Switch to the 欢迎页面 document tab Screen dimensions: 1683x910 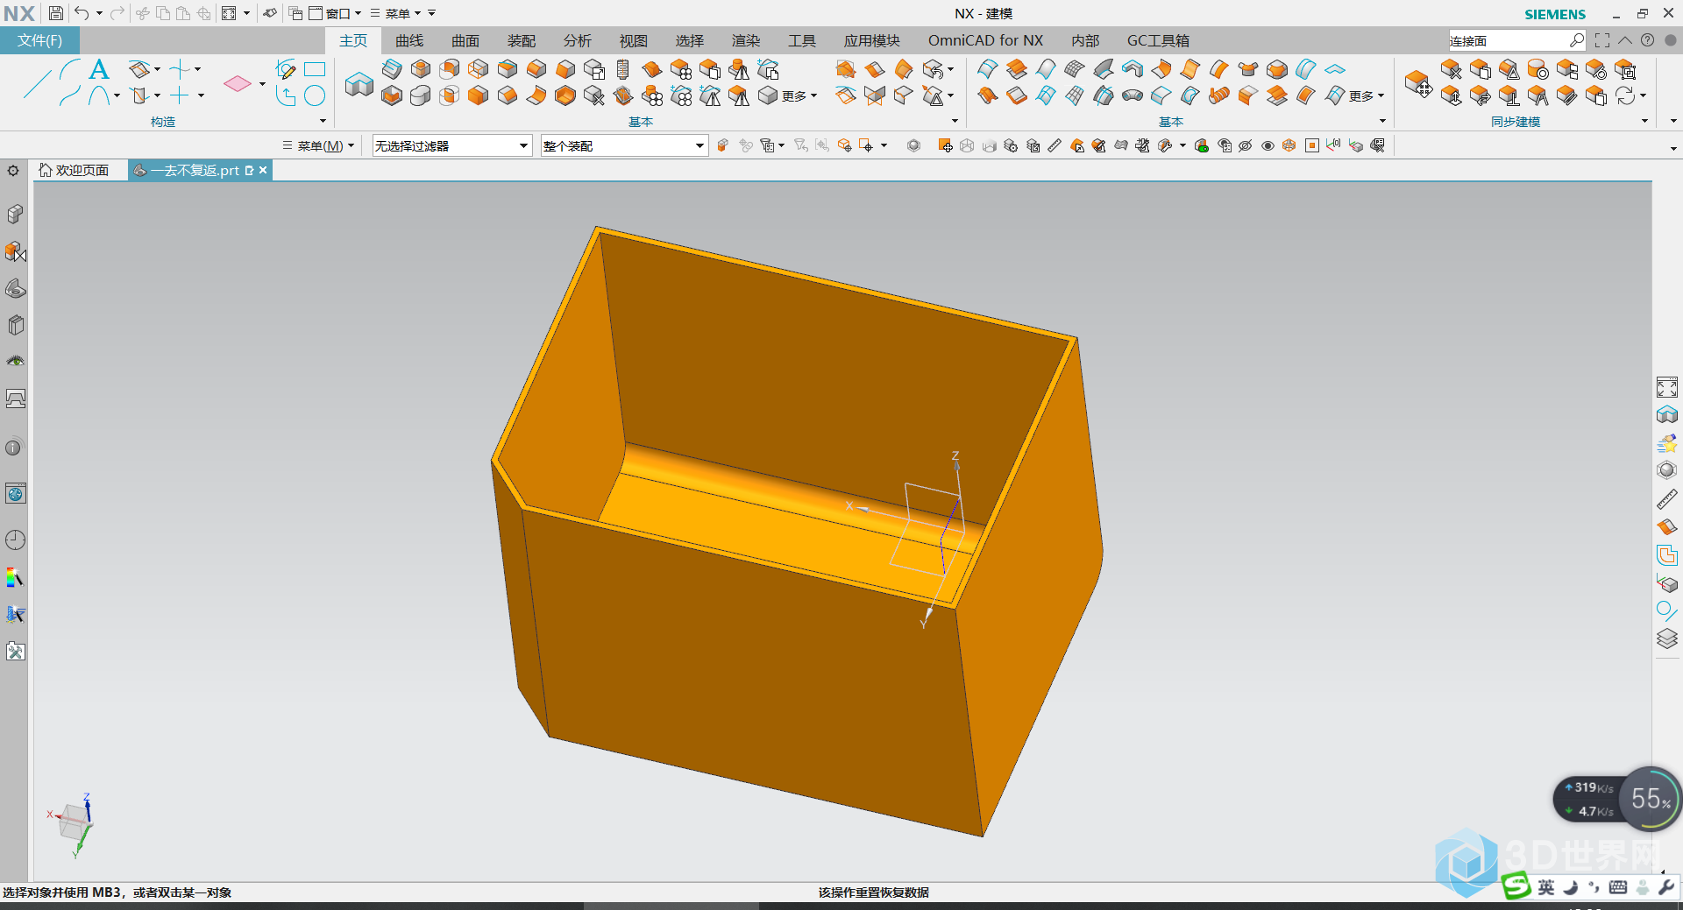tap(74, 170)
